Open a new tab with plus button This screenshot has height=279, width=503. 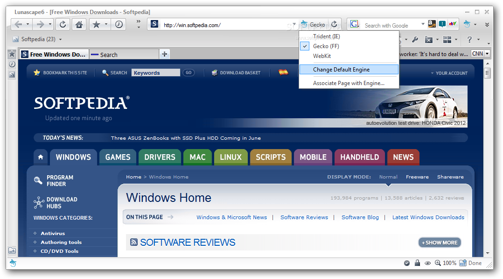pyautogui.click(x=165, y=54)
